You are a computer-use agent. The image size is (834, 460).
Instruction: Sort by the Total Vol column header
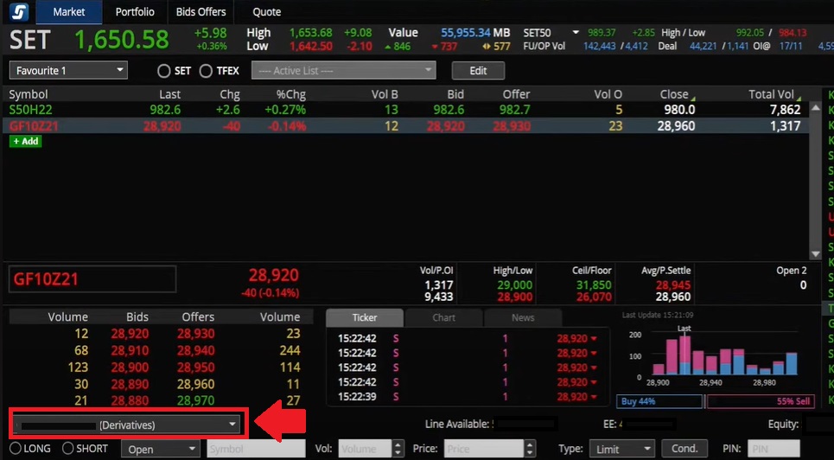(771, 94)
